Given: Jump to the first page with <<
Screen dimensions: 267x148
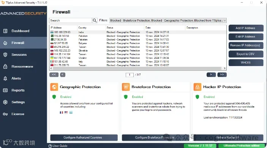Looking at the screenshot, I should (54, 75).
